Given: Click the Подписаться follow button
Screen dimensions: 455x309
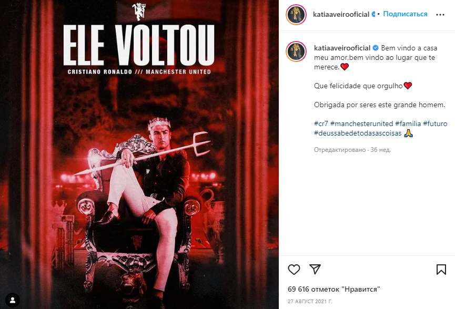Looking at the screenshot, I should [x=405, y=14].
